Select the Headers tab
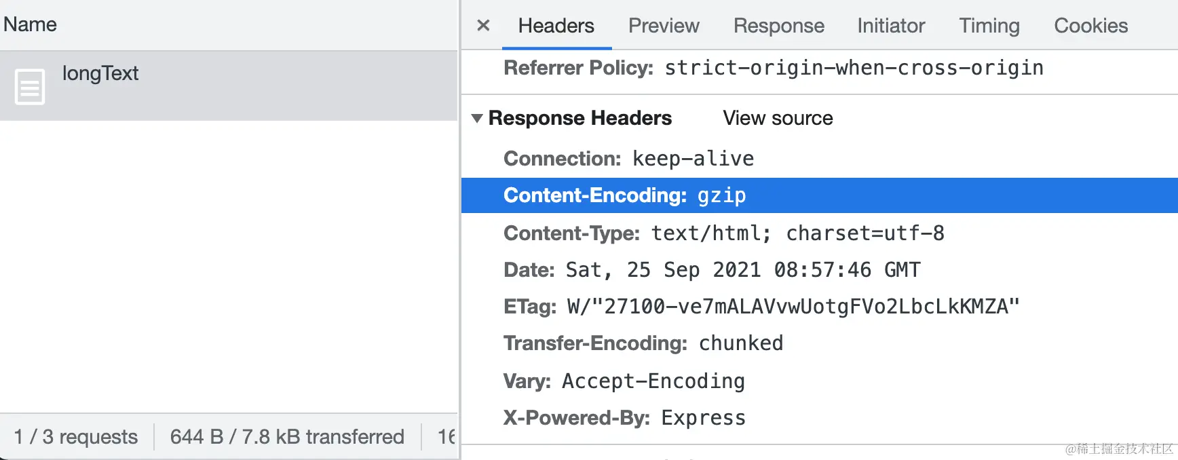Image resolution: width=1178 pixels, height=460 pixels. (556, 26)
